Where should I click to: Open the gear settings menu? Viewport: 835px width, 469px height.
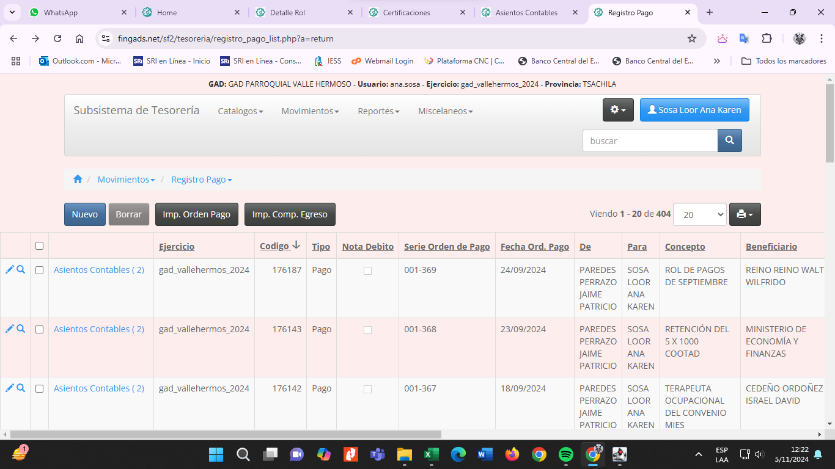click(x=618, y=110)
